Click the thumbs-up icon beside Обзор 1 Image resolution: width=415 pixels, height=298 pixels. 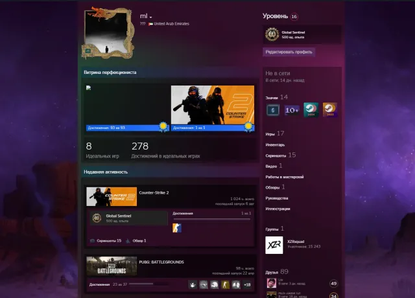(x=128, y=240)
